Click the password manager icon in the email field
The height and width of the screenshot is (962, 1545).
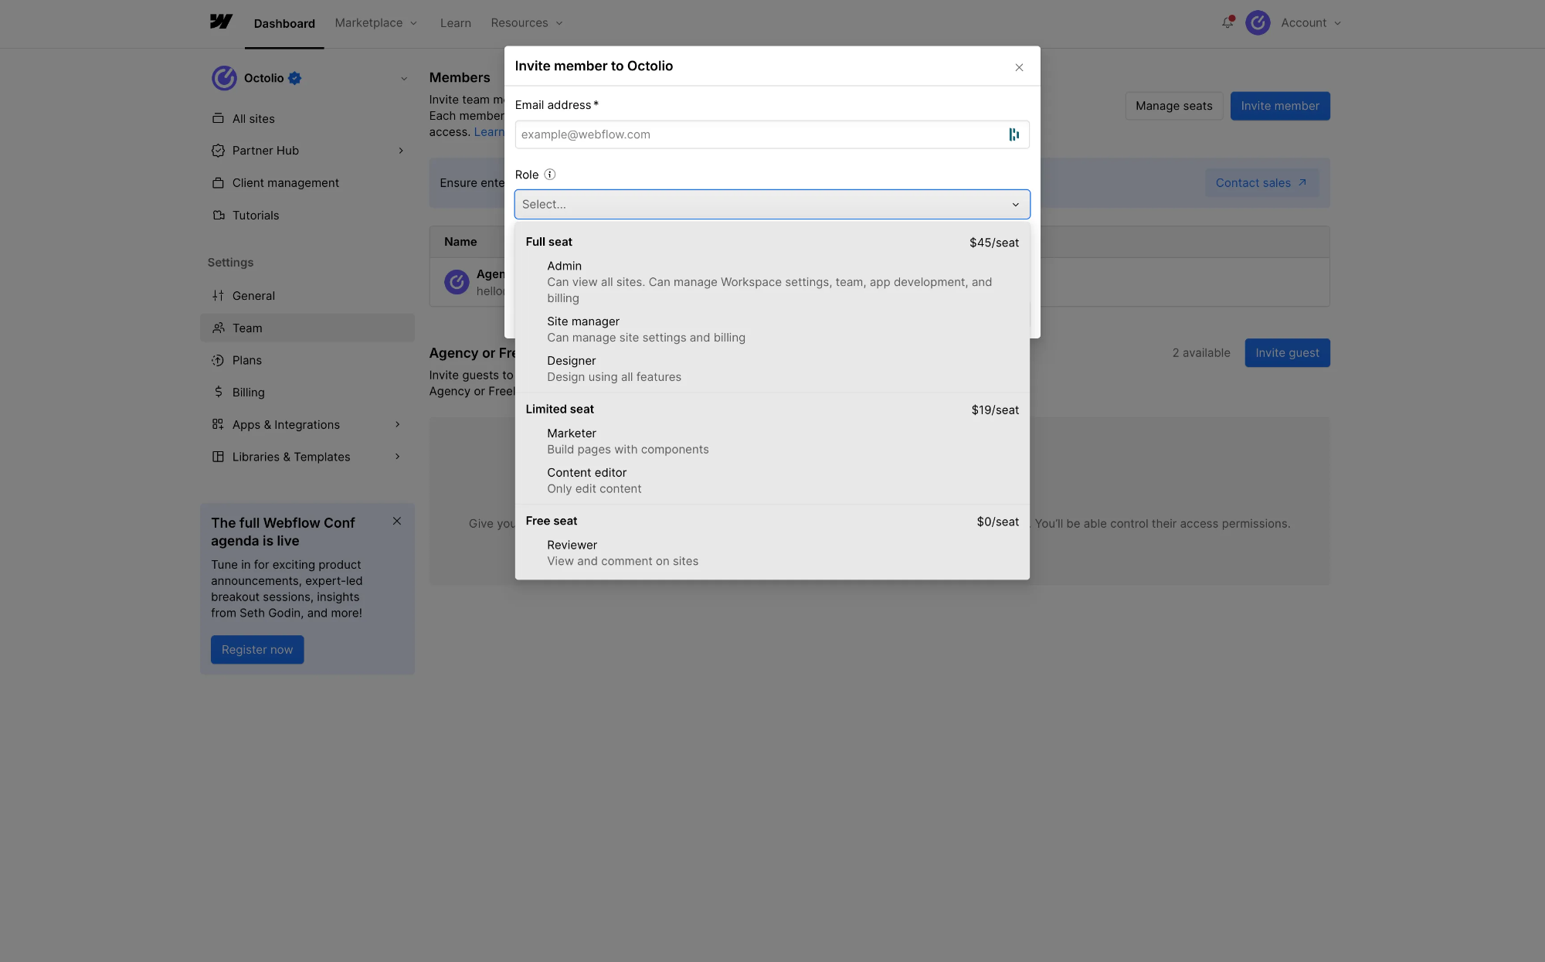(x=1014, y=134)
